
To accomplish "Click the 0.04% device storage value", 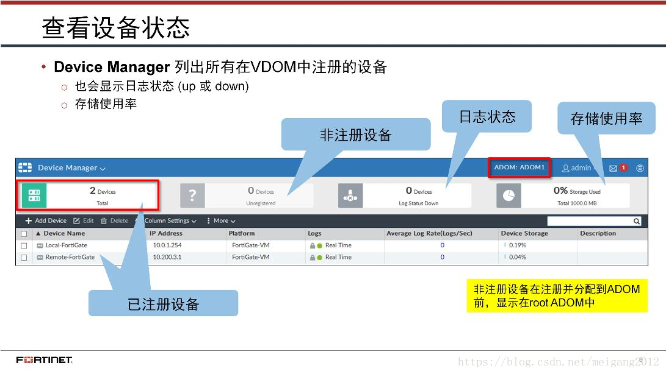I will (x=517, y=257).
